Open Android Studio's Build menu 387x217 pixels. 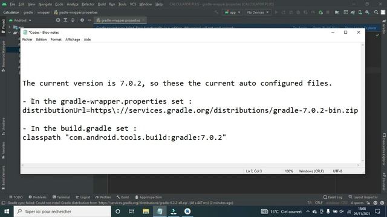[x=102, y=4]
